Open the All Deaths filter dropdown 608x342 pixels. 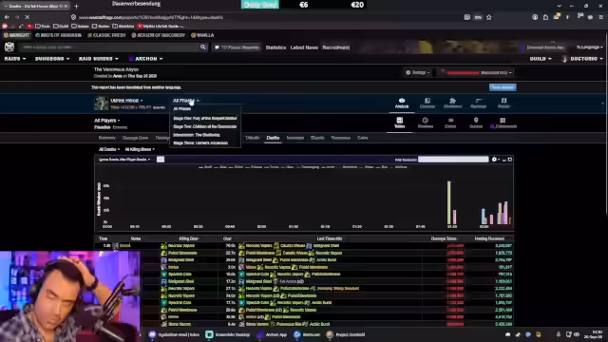[109, 149]
